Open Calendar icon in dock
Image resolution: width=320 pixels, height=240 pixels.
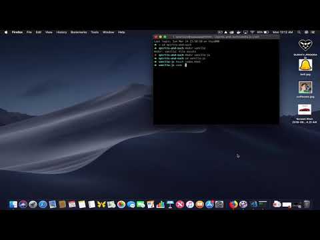[72, 204]
